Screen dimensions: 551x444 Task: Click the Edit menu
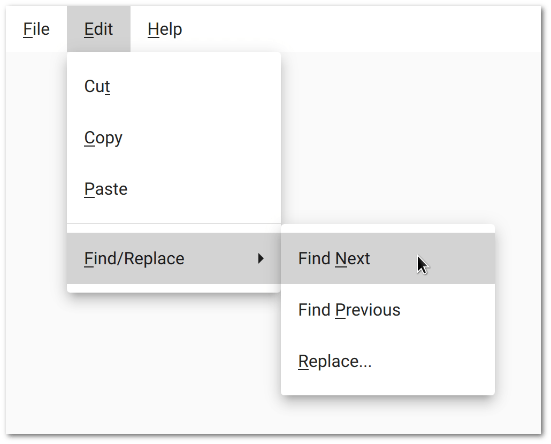coord(98,29)
